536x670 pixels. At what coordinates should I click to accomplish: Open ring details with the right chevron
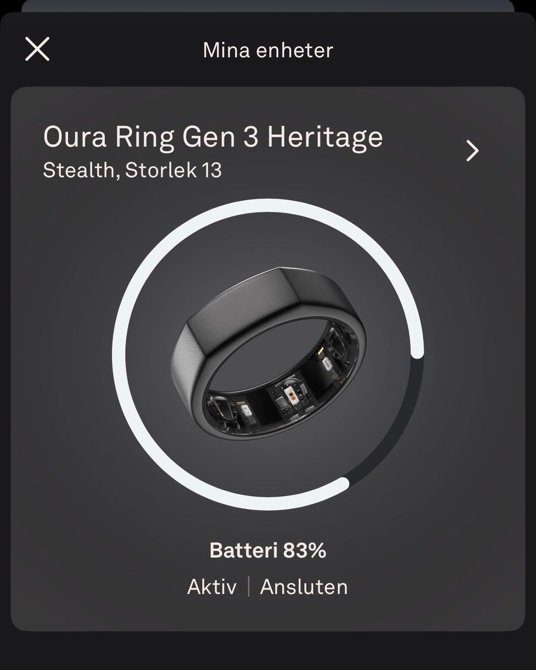point(472,151)
